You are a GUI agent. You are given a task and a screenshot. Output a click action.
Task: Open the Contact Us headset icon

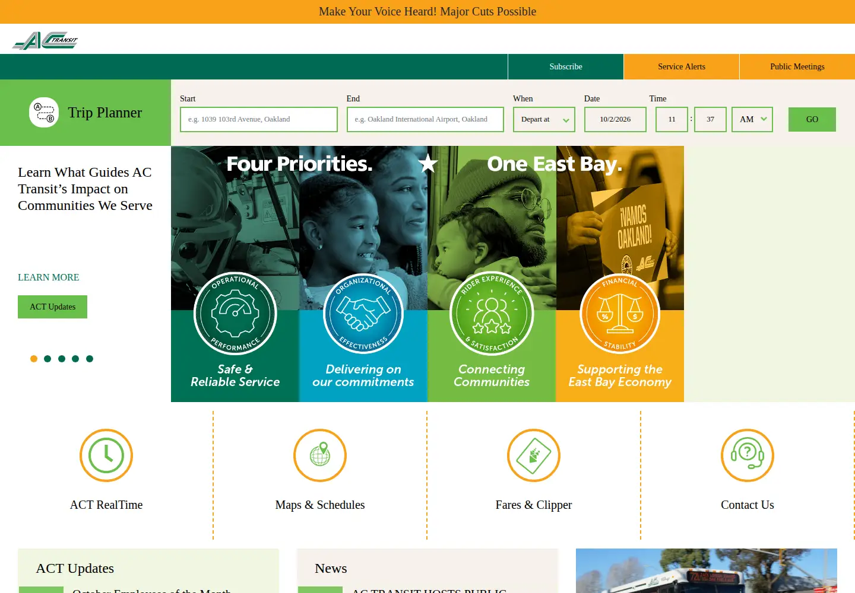[x=748, y=455]
